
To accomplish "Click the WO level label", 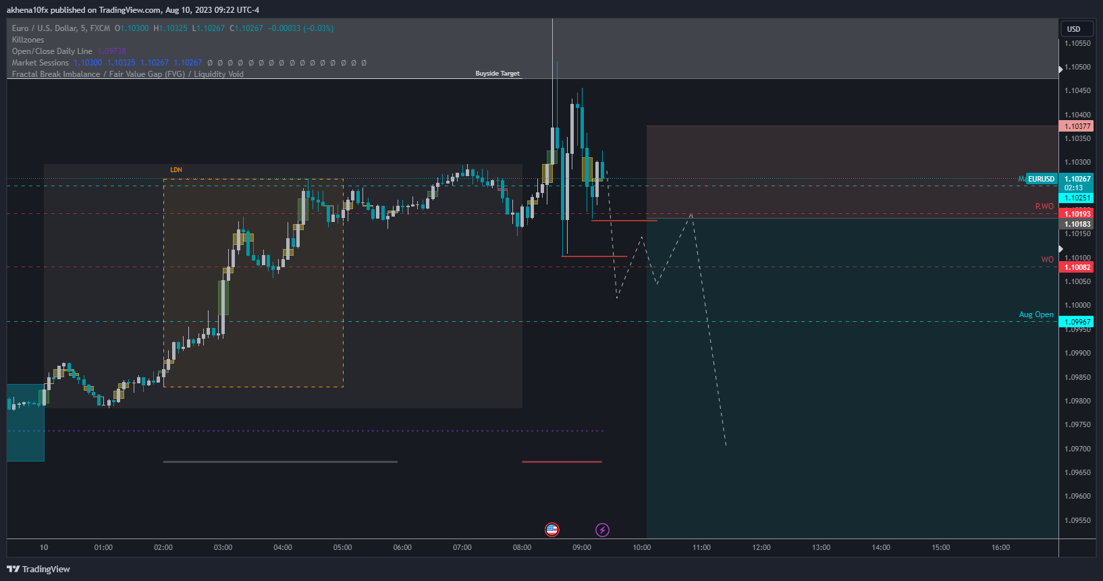I will point(1047,260).
